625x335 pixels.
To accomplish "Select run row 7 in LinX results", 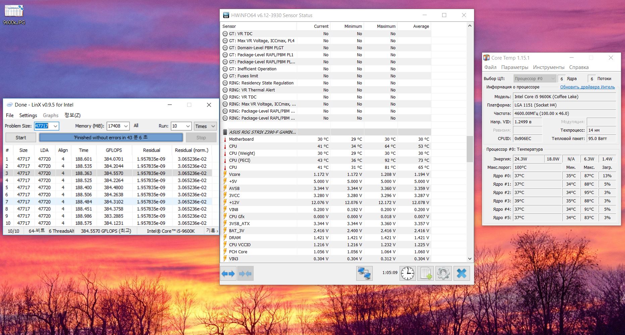I will (x=108, y=202).
